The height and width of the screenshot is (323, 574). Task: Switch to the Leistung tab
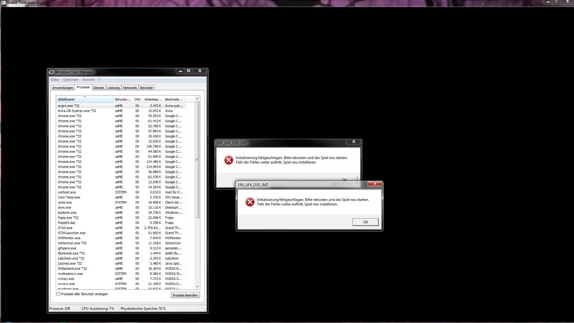[x=113, y=88]
